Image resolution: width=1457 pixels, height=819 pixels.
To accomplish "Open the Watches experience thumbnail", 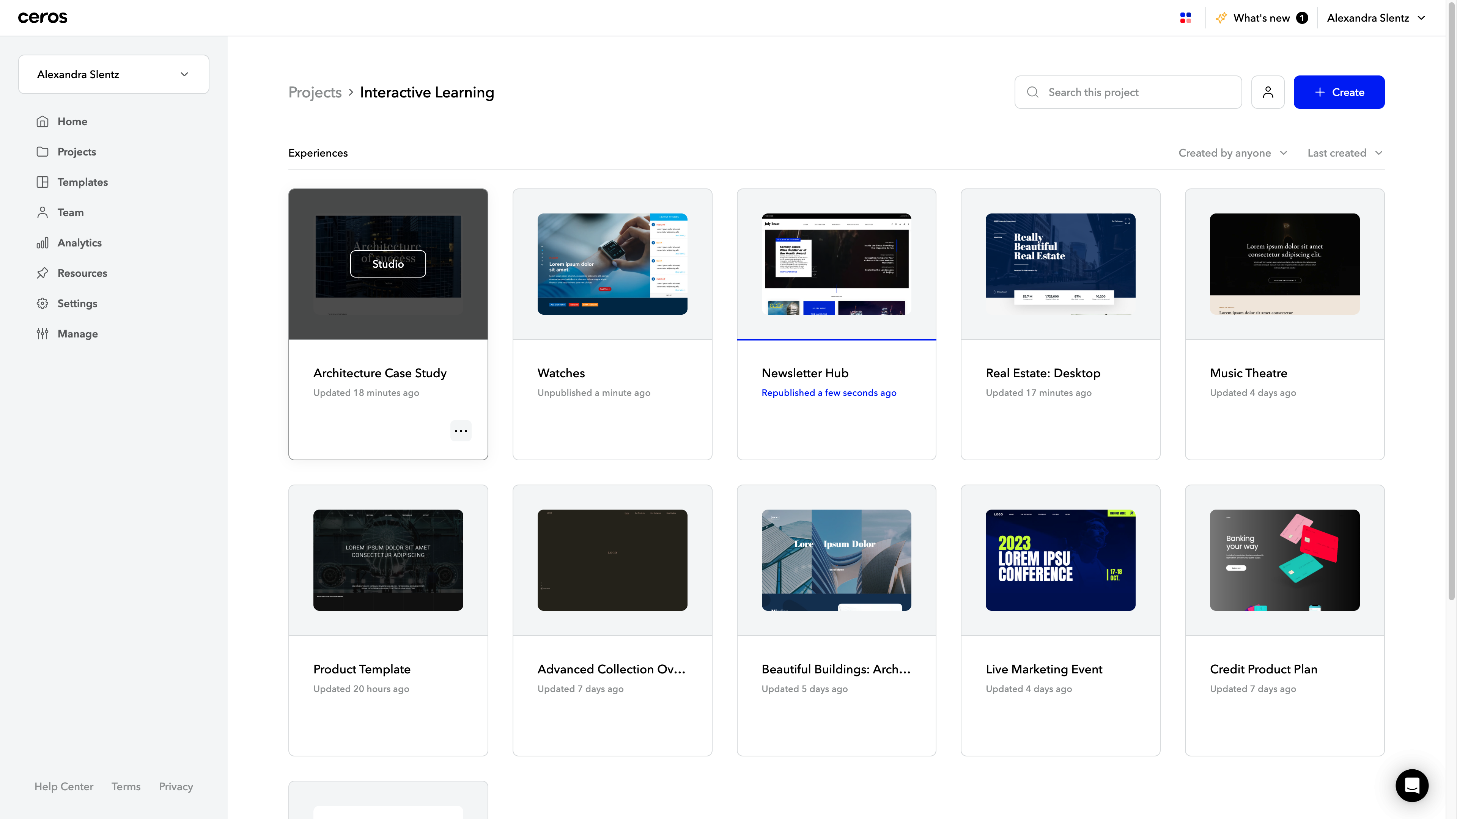I will tap(612, 264).
